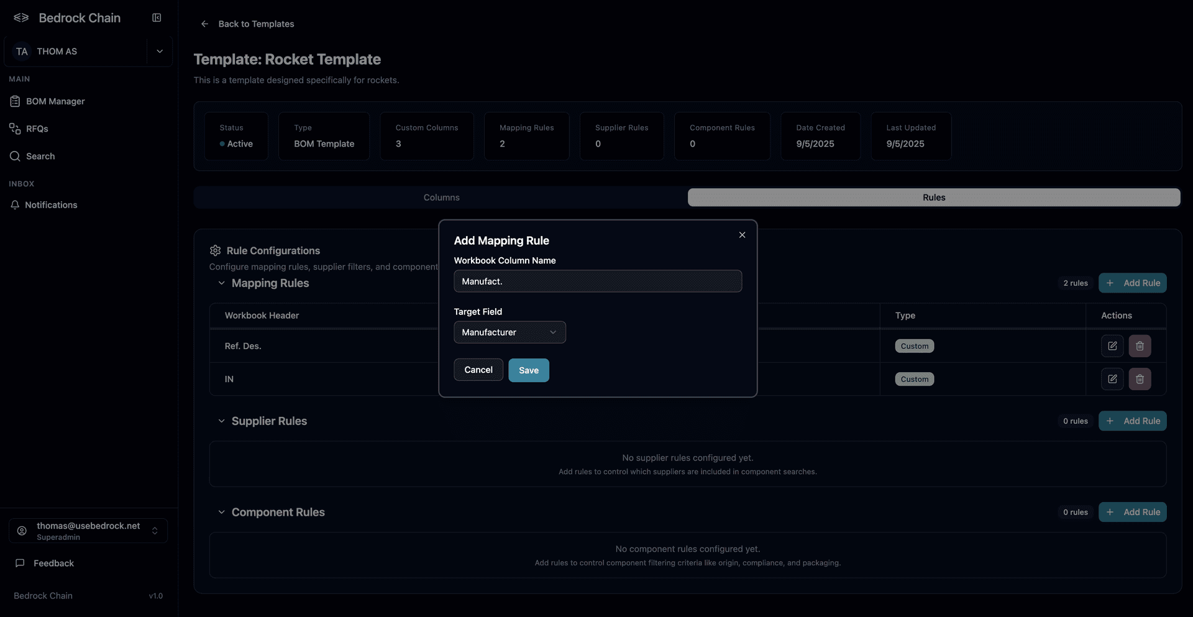
Task: Click the Rule Configurations gear icon
Action: click(215, 250)
